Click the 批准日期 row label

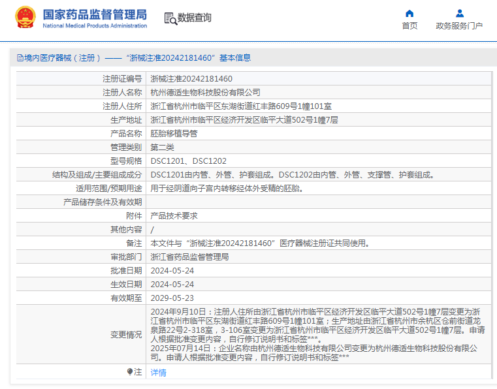(x=126, y=271)
